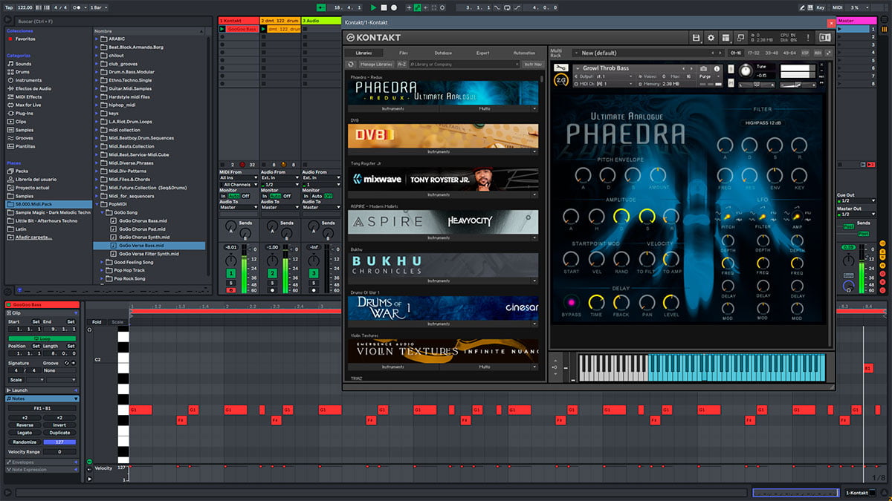Click the Phaedra delay BYPASS button
This screenshot has height=501, width=892.
(572, 302)
